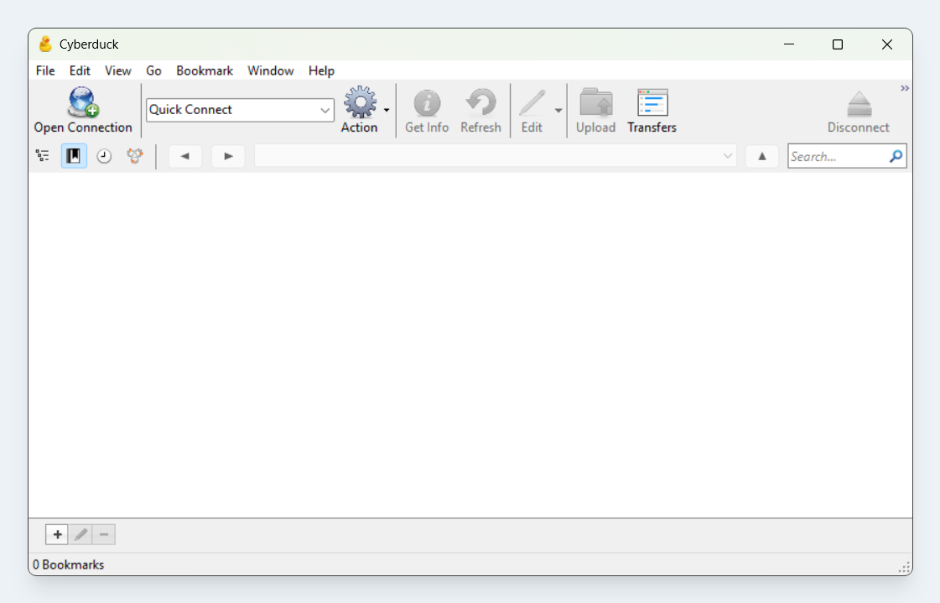Click the Cyberduck duck title icon

45,44
